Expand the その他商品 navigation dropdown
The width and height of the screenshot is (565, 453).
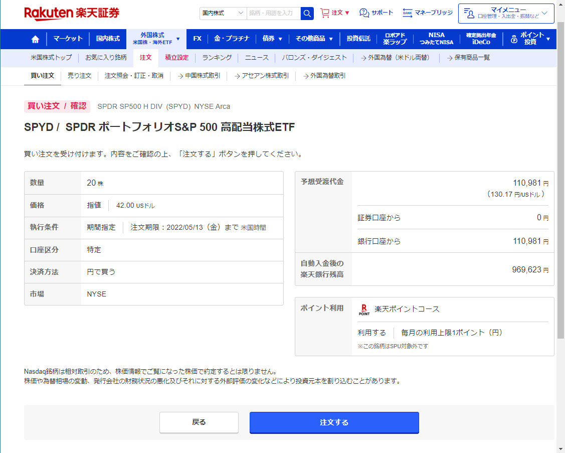click(314, 39)
